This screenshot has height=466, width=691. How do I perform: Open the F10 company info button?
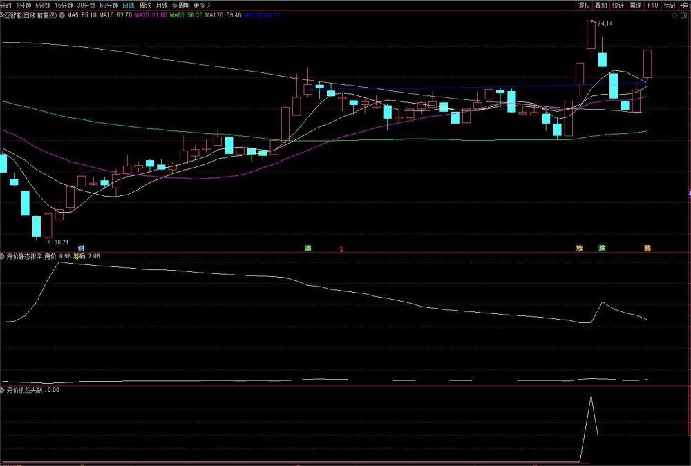pyautogui.click(x=653, y=6)
